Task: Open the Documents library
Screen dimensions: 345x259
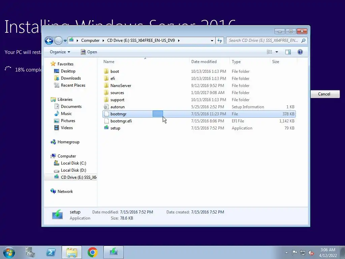Action: [71, 106]
